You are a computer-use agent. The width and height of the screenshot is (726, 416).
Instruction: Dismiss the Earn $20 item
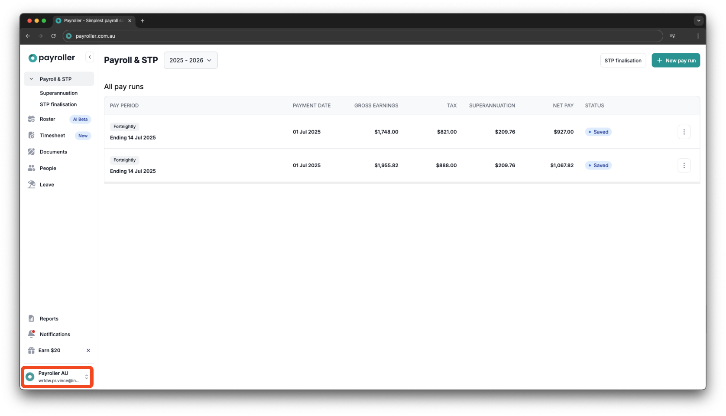pyautogui.click(x=88, y=351)
